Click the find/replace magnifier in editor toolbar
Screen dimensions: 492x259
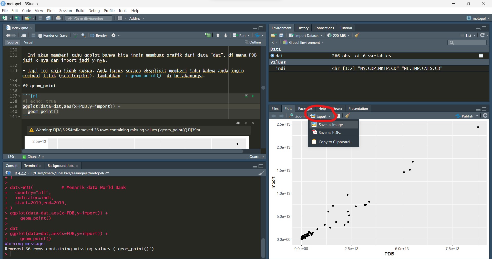tap(84, 35)
